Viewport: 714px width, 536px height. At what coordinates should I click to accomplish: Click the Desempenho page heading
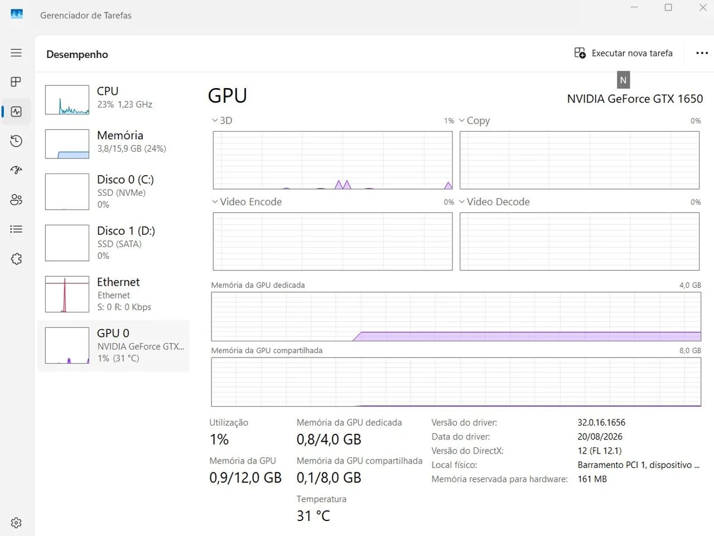[77, 54]
